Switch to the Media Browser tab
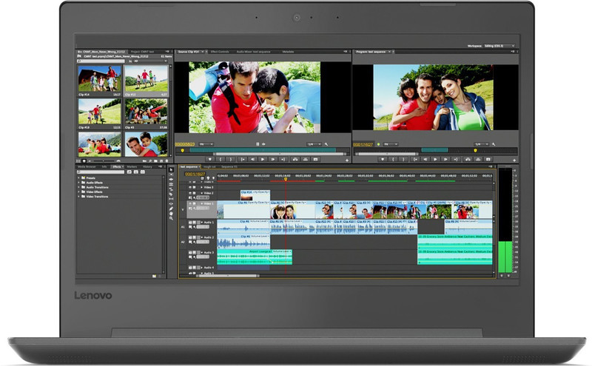The image size is (592, 366). click(88, 167)
